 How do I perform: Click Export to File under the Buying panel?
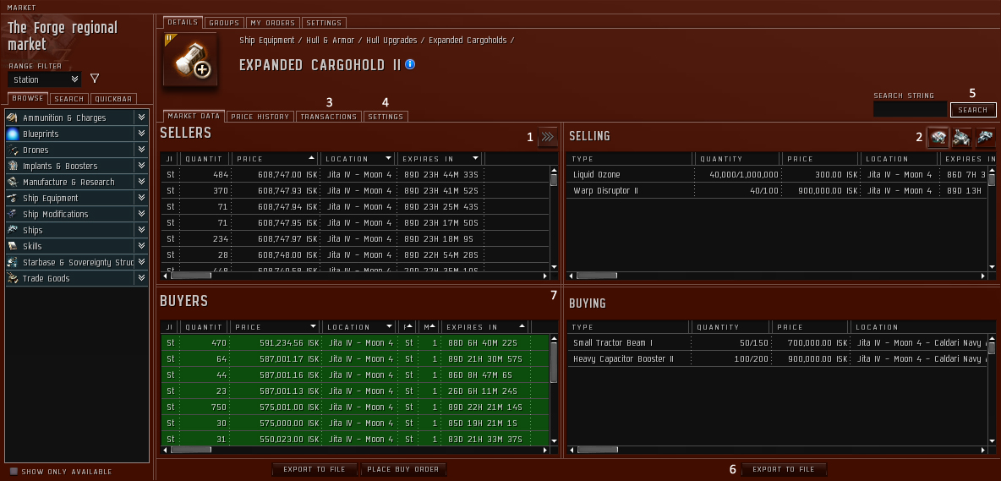click(x=784, y=469)
